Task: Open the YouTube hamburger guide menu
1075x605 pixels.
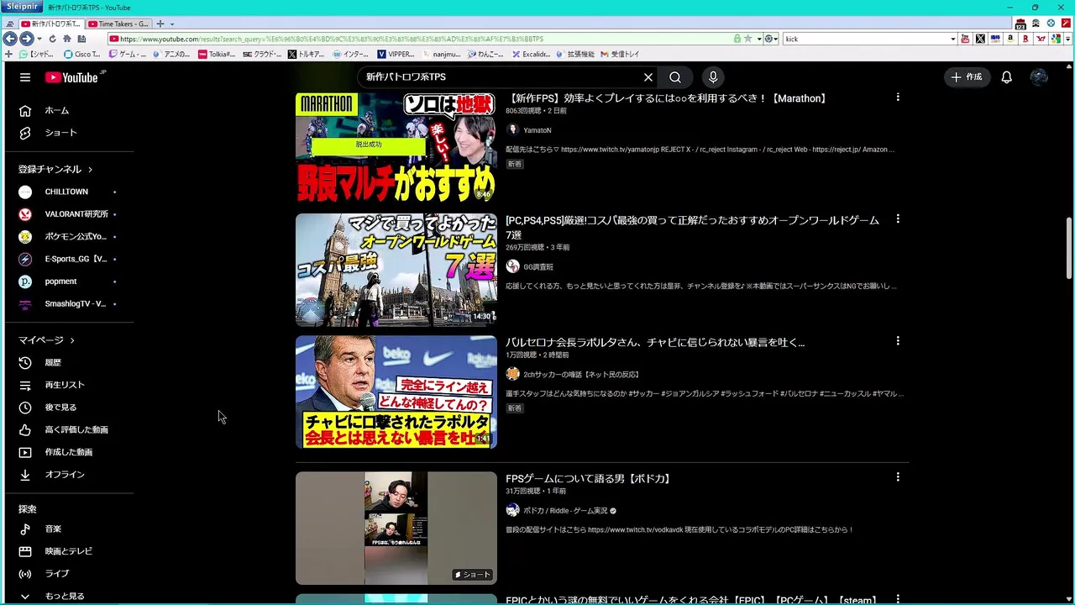Action: point(25,77)
